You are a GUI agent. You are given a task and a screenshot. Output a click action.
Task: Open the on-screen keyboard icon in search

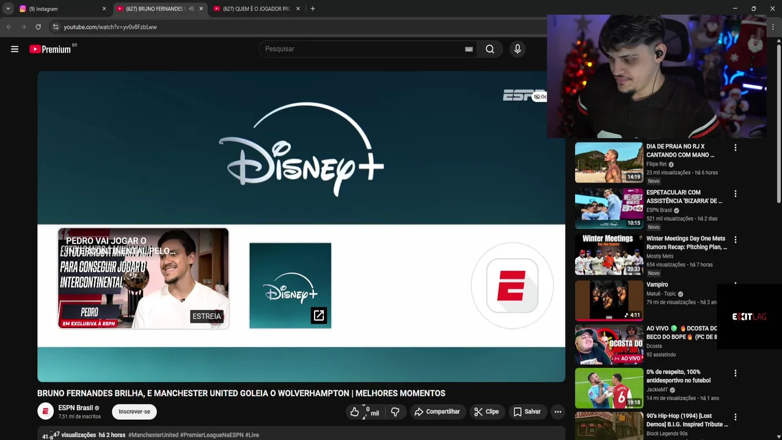[x=469, y=49]
